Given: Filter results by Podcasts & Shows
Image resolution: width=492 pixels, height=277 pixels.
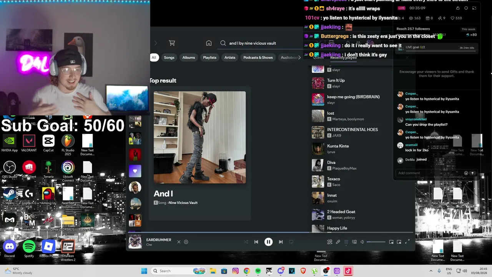Looking at the screenshot, I should [258, 58].
